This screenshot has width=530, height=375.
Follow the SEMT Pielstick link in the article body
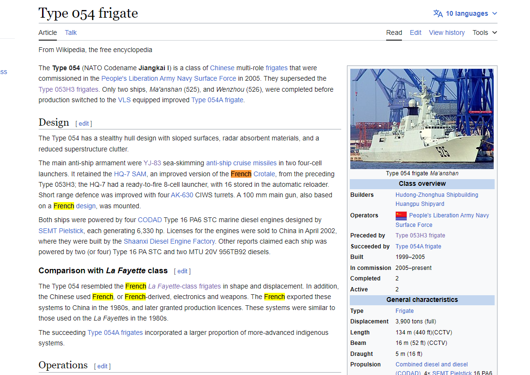(x=61, y=231)
